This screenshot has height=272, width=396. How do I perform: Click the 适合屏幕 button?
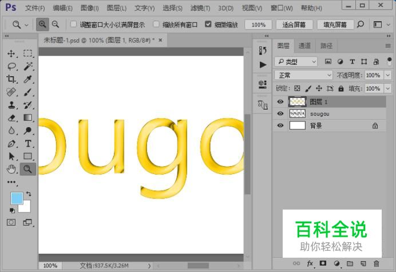294,25
